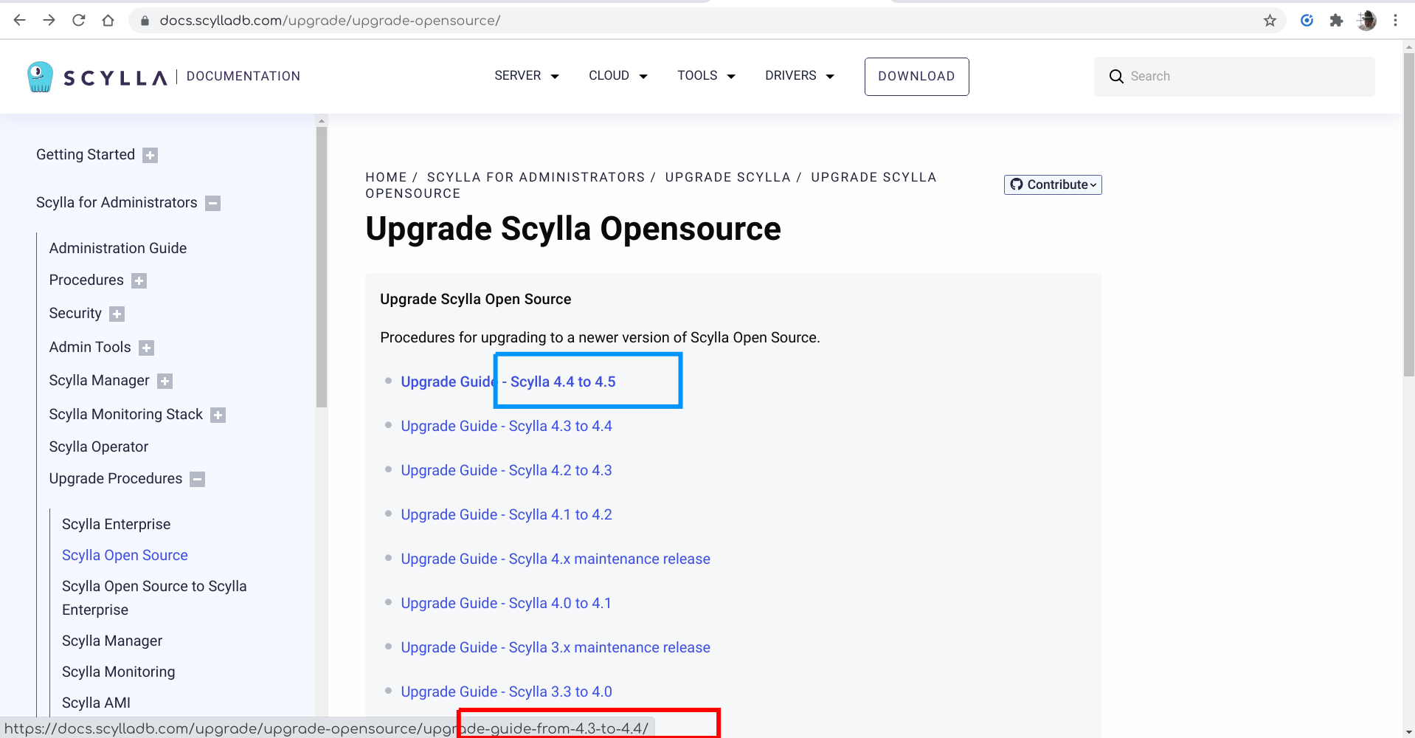1415x738 pixels.
Task: Click the DOWNLOAD button
Action: (916, 76)
